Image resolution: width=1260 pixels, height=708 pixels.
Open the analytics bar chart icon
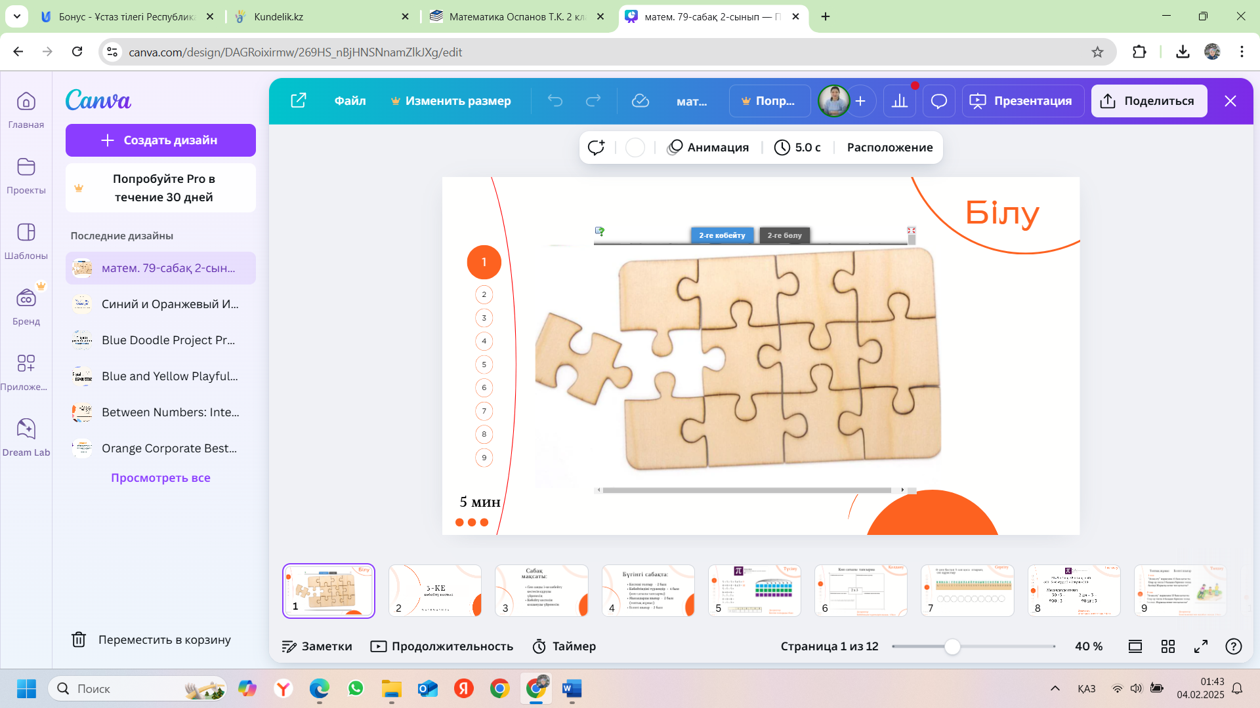(x=900, y=101)
